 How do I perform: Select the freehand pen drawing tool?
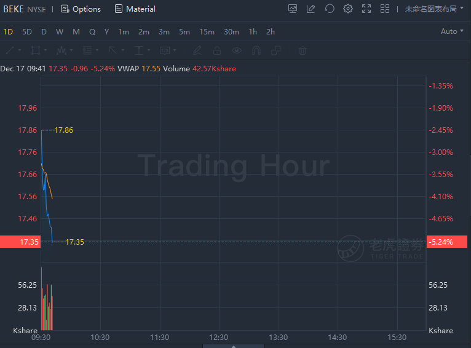pos(197,50)
